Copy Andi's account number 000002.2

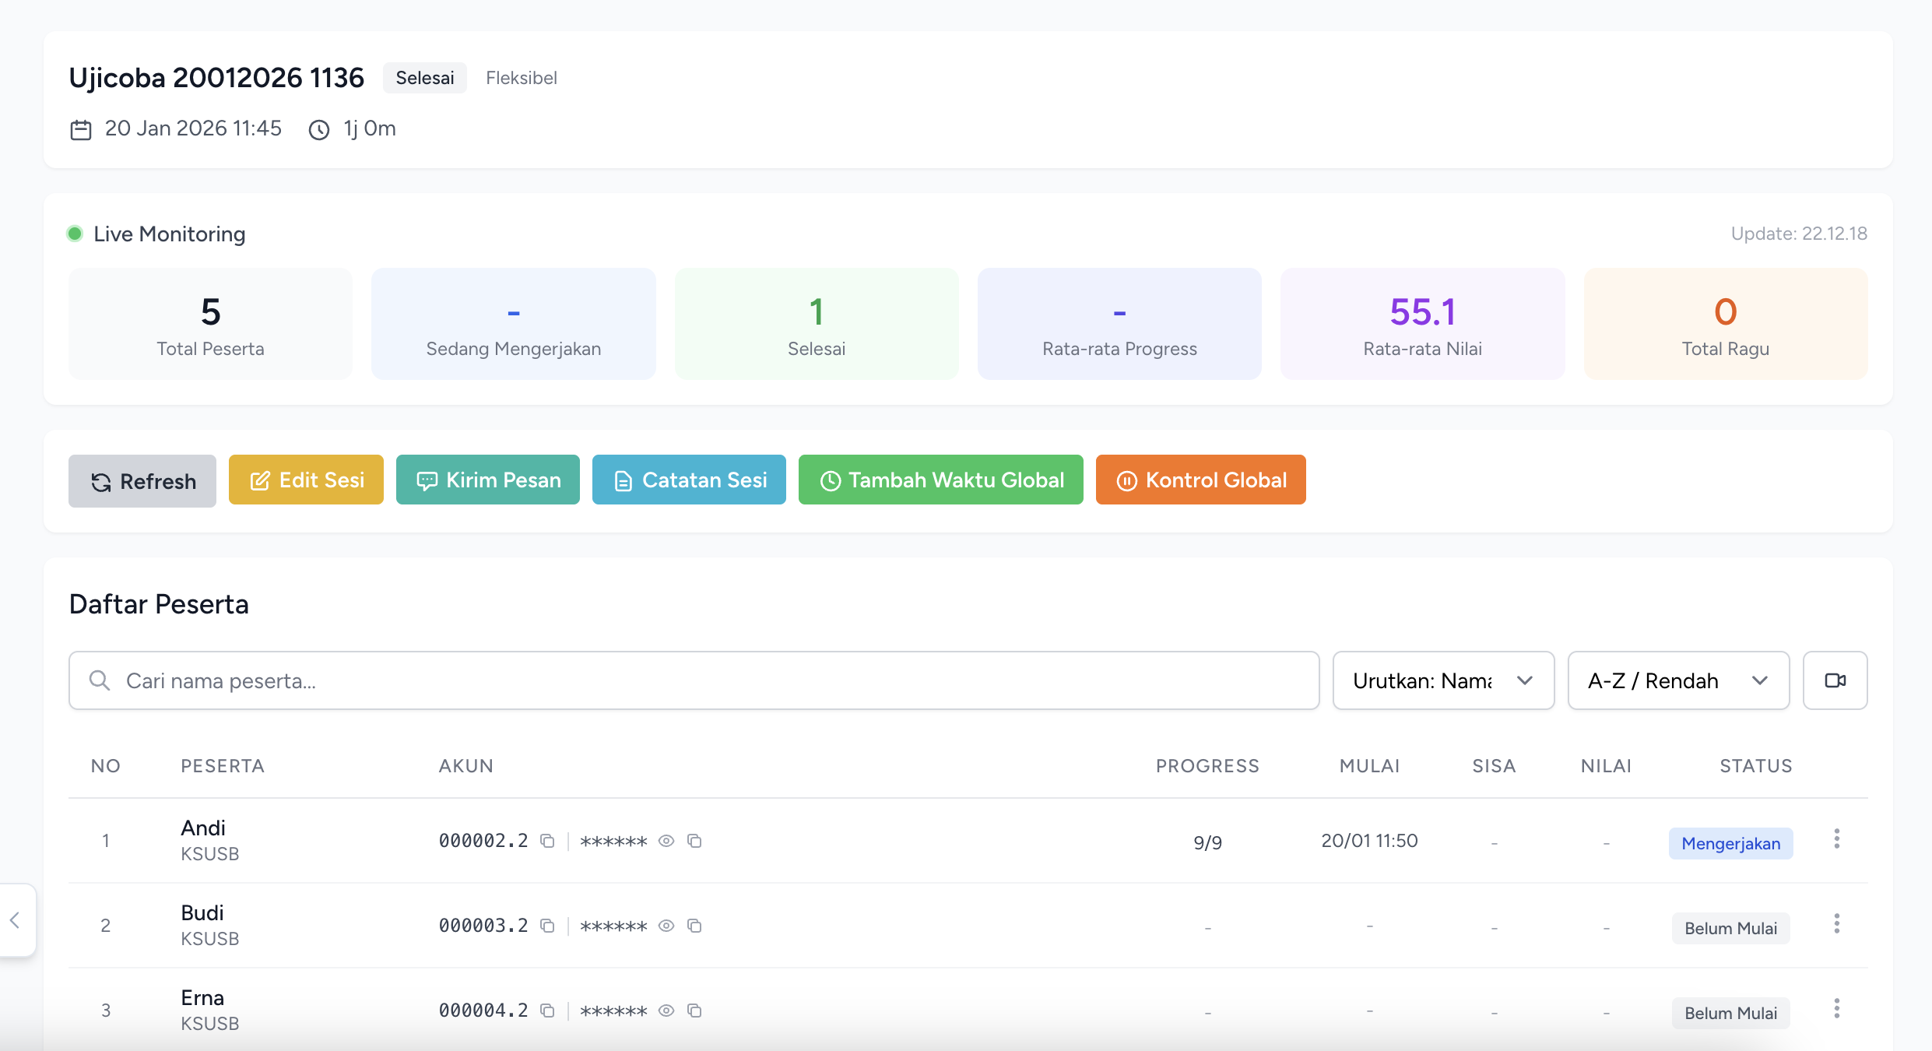pos(547,841)
